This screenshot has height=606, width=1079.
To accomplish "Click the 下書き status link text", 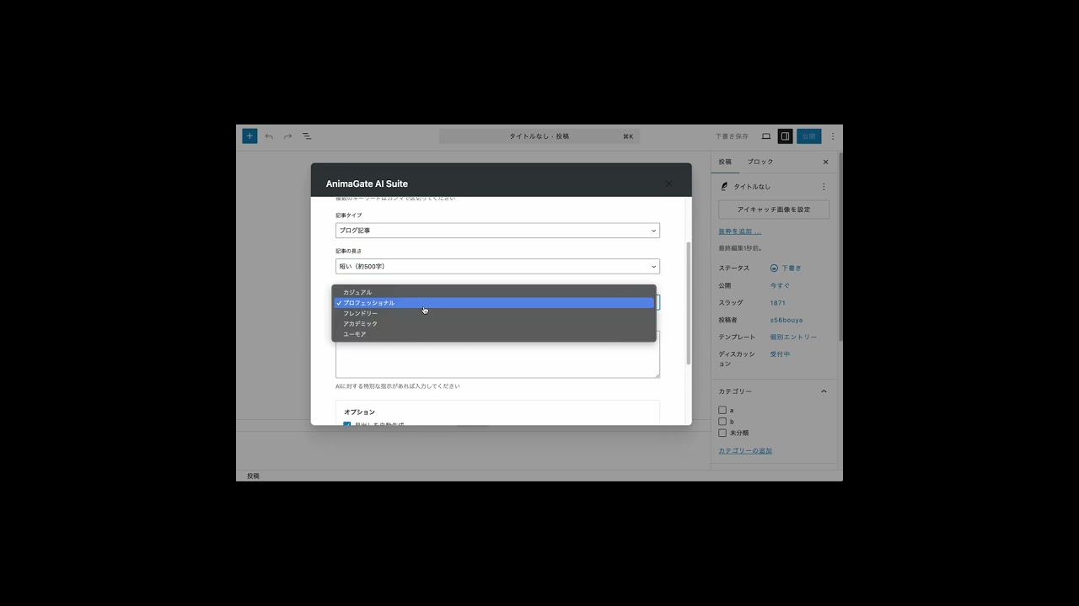I will coord(791,268).
